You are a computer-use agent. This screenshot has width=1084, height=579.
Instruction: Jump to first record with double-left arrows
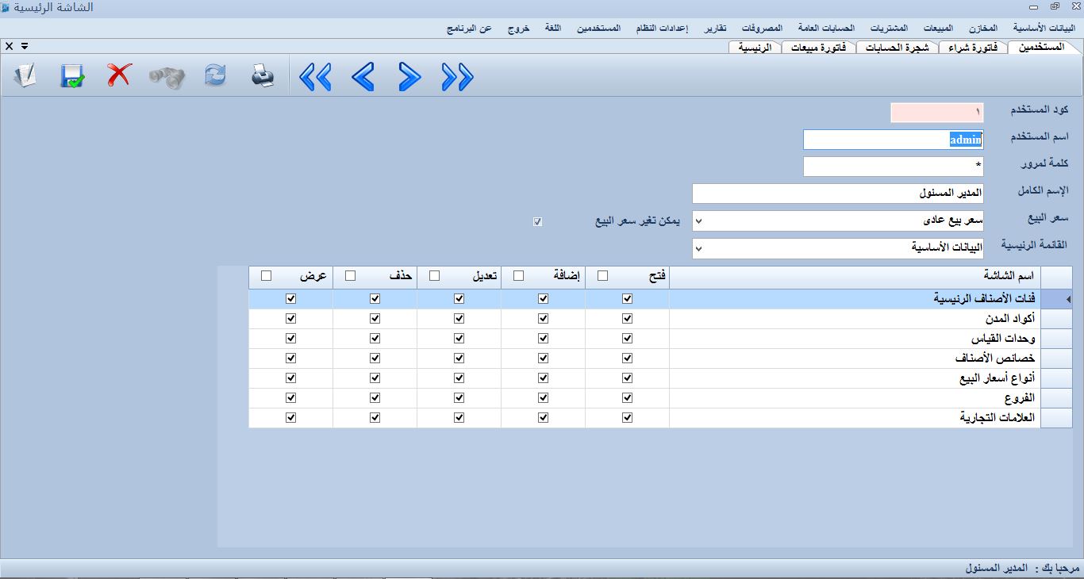click(315, 77)
